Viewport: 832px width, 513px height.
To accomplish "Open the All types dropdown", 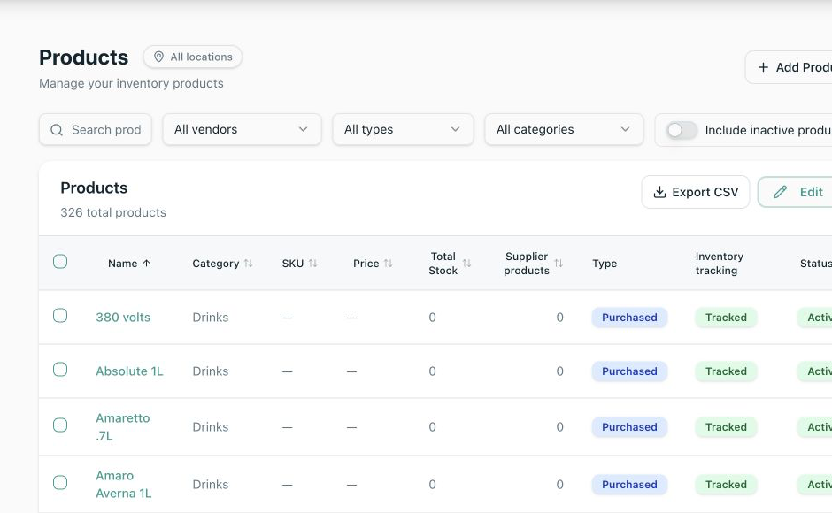I will 403,129.
